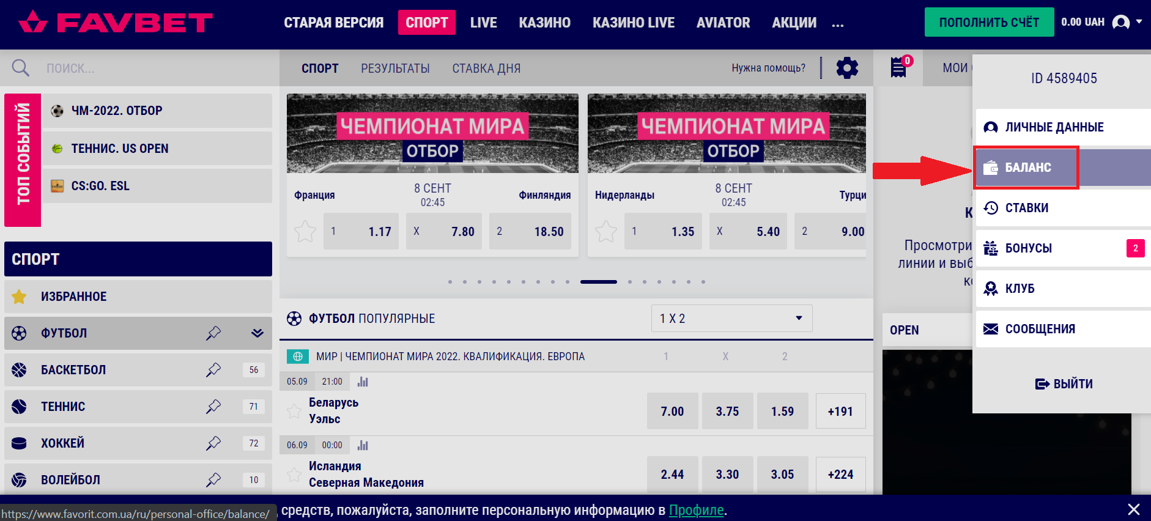1151x521 pixels.
Task: Favorite the Iceland vs North Macedonia star
Action: pyautogui.click(x=294, y=475)
